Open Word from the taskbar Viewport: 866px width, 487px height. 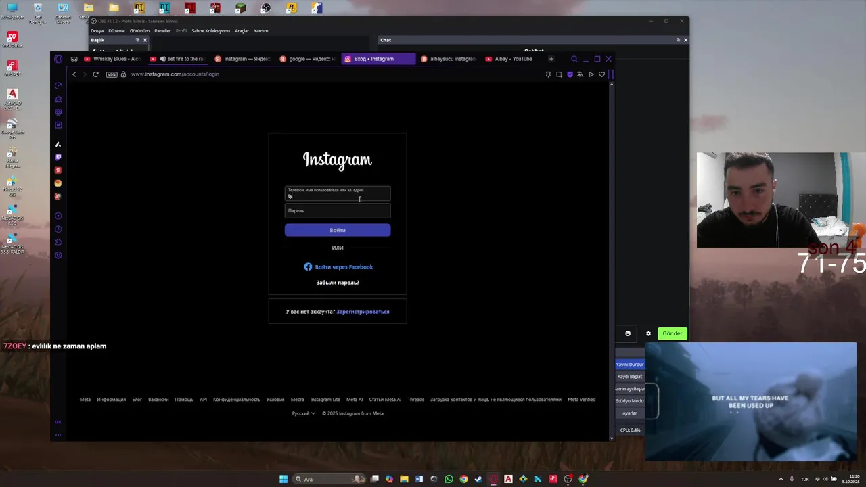419,479
